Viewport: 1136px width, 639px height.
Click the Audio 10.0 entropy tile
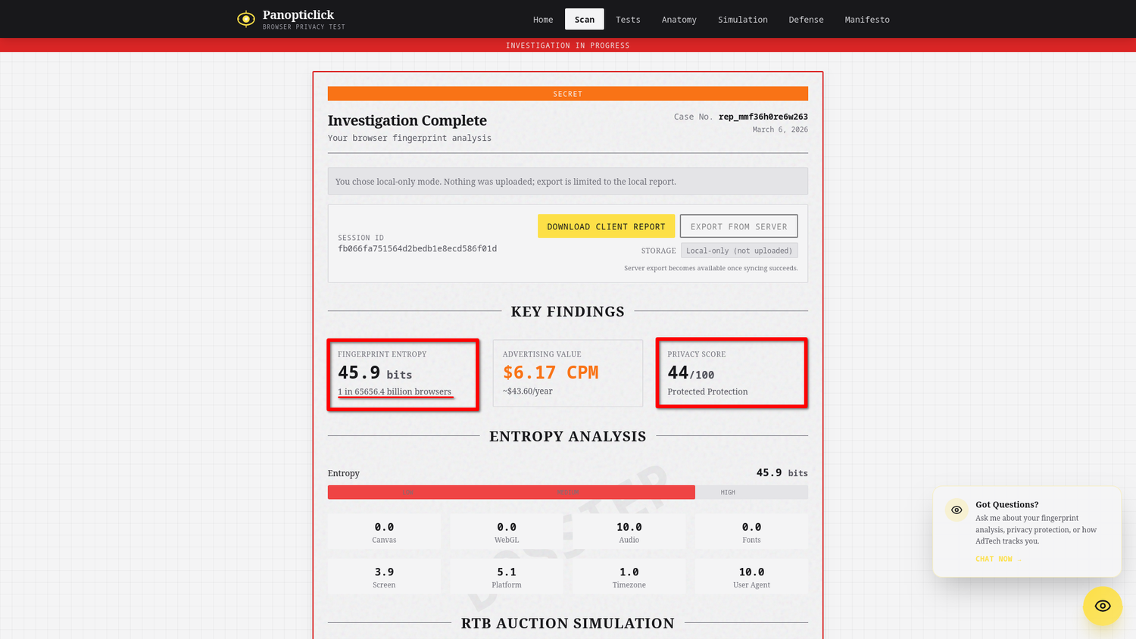pos(629,532)
